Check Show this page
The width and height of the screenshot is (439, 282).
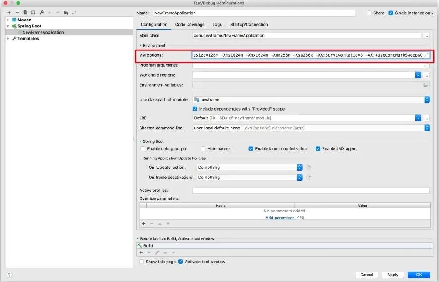[x=142, y=262]
